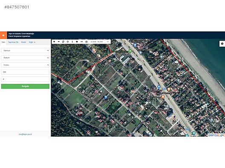Open the orange hamburger menu
225x168 pixels.
(3, 35)
